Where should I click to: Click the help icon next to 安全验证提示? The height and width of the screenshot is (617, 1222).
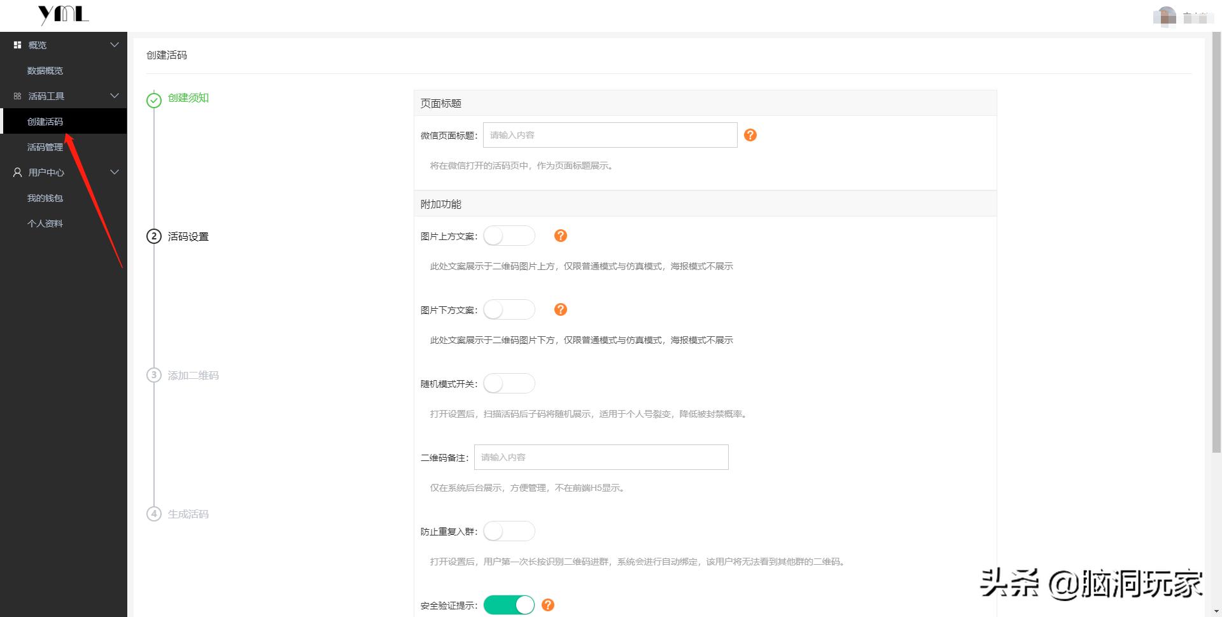tap(548, 604)
